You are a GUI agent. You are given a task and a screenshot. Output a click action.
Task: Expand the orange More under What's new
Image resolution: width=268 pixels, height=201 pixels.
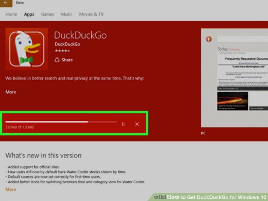point(11,189)
